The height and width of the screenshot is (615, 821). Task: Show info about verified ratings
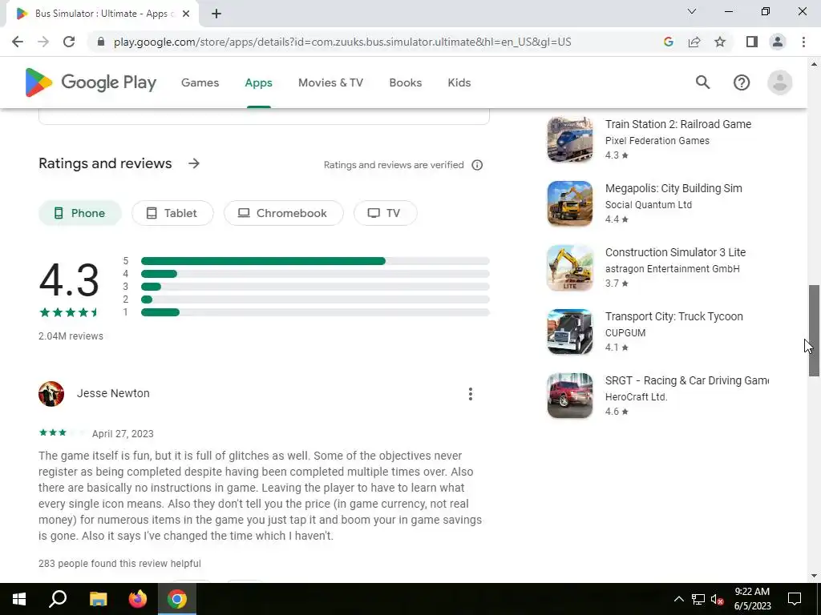click(x=477, y=165)
